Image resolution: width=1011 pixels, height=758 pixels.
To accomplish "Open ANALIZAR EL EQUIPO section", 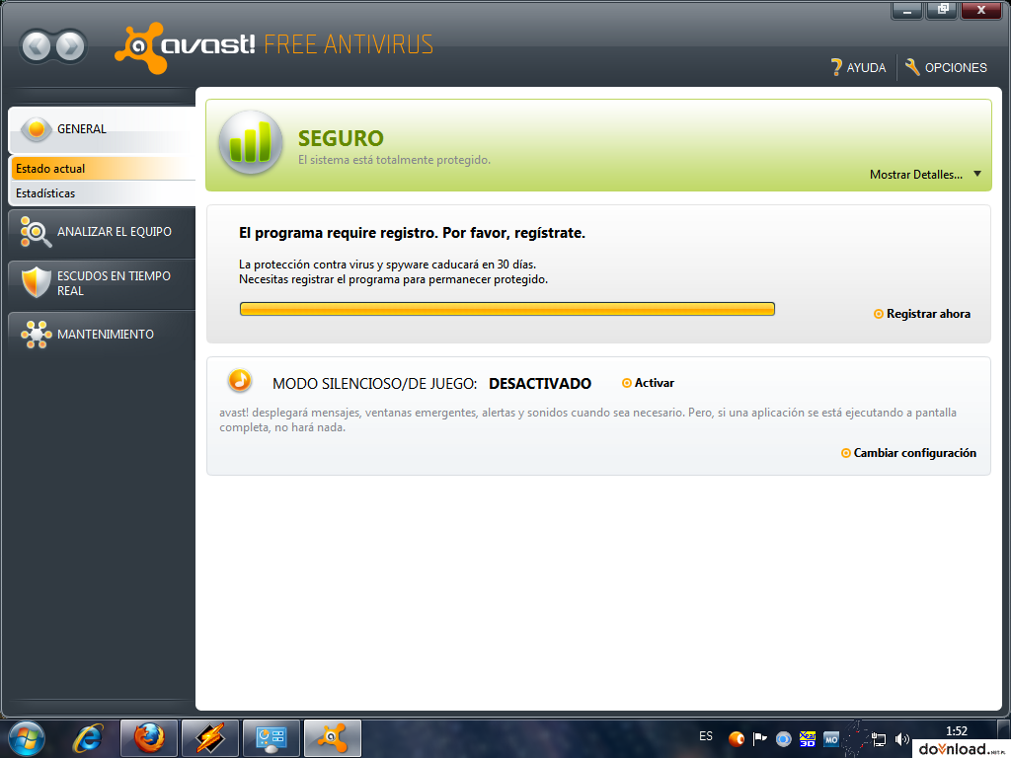I will [x=102, y=231].
